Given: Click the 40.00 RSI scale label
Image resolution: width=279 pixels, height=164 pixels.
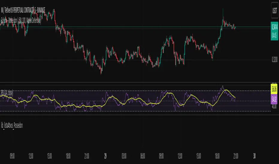Looking at the screenshot, I should point(274,106).
